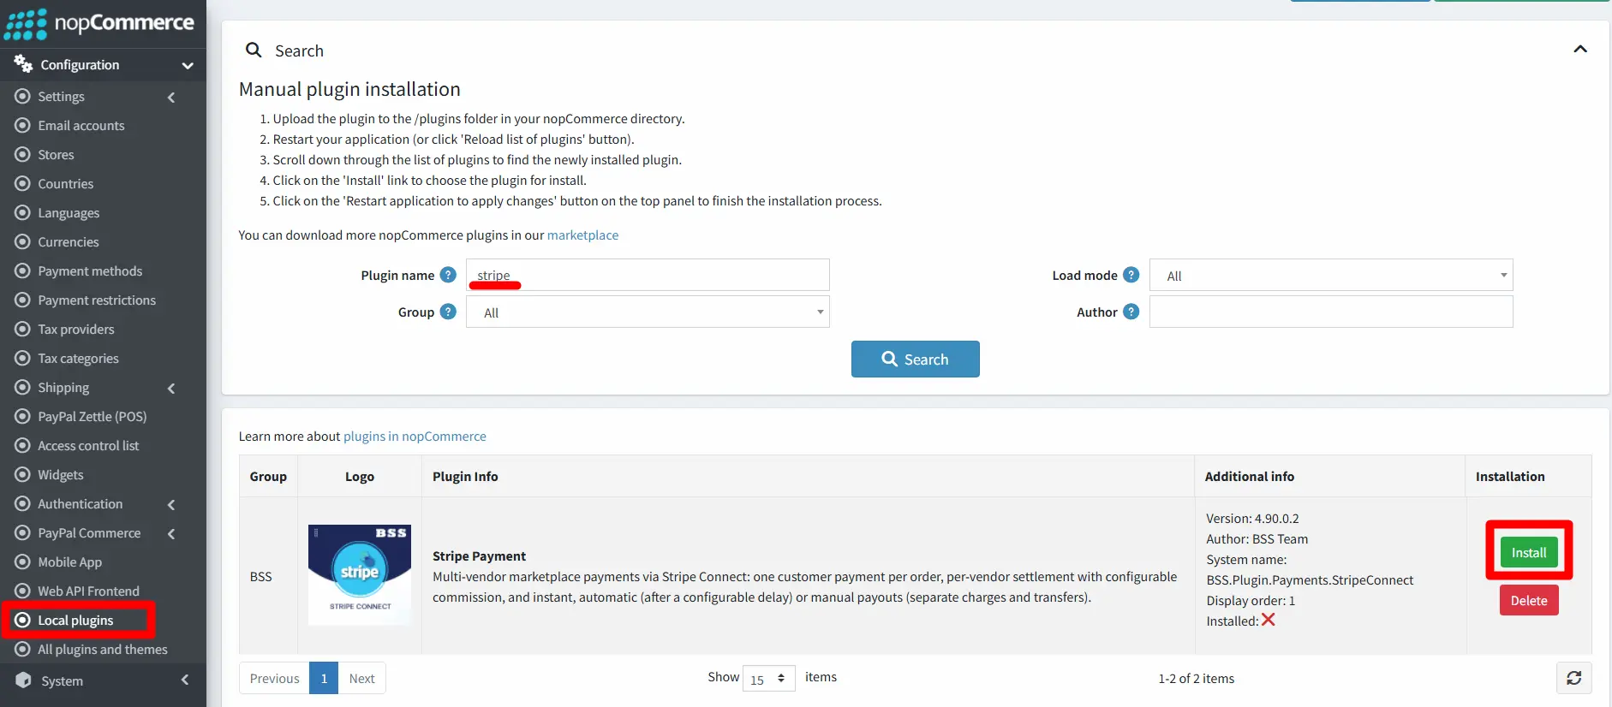This screenshot has height=707, width=1612.
Task: Click the Search panel magnifier icon
Action: point(254,50)
